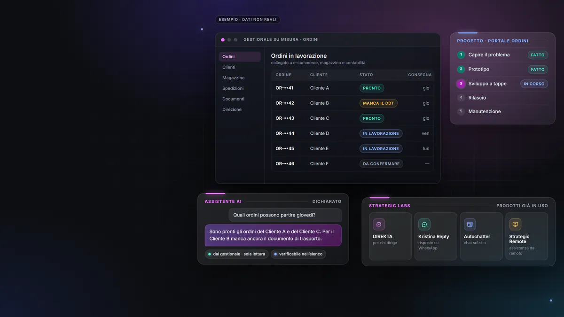
Task: Click the pink window dot
Action: click(223, 40)
